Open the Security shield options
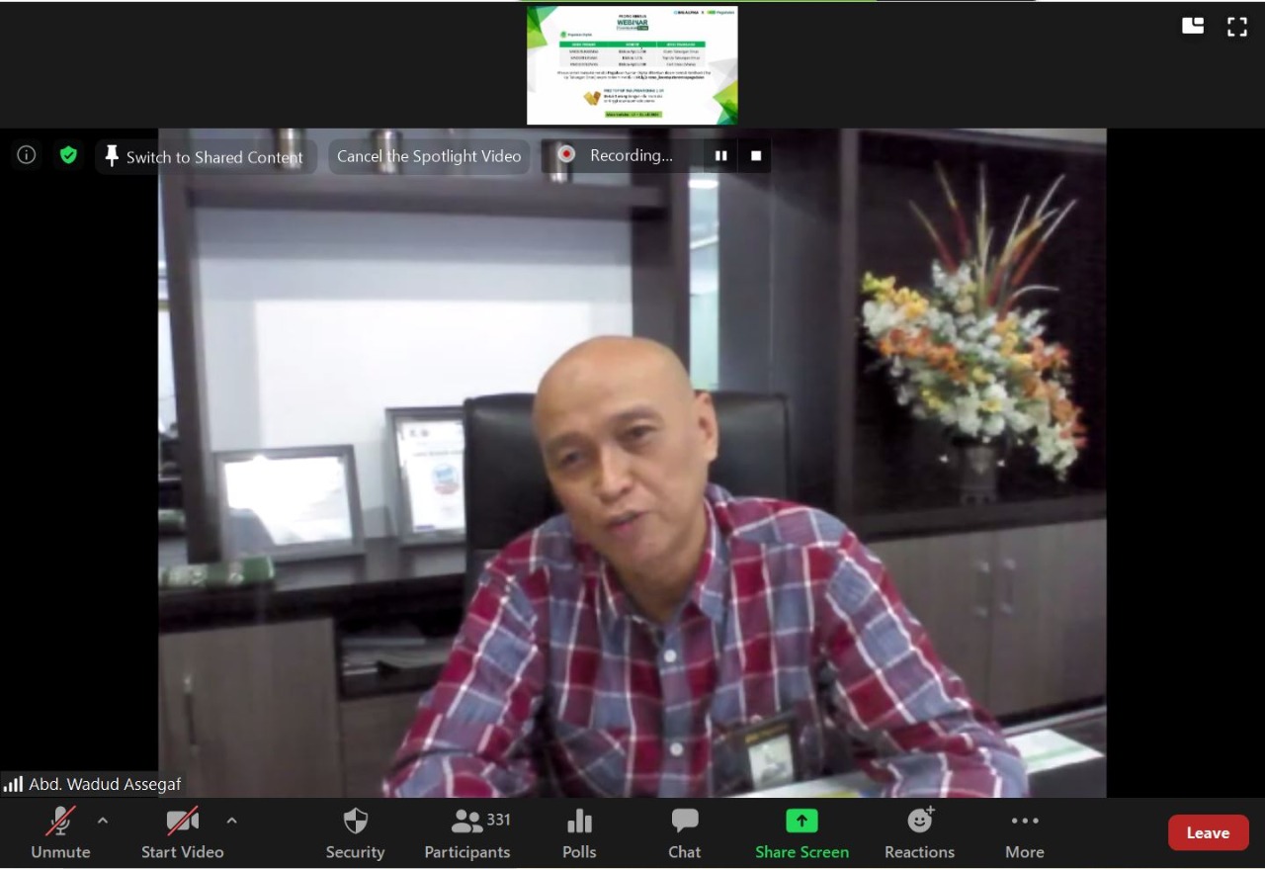Screen dimensions: 1265x869 tap(355, 832)
